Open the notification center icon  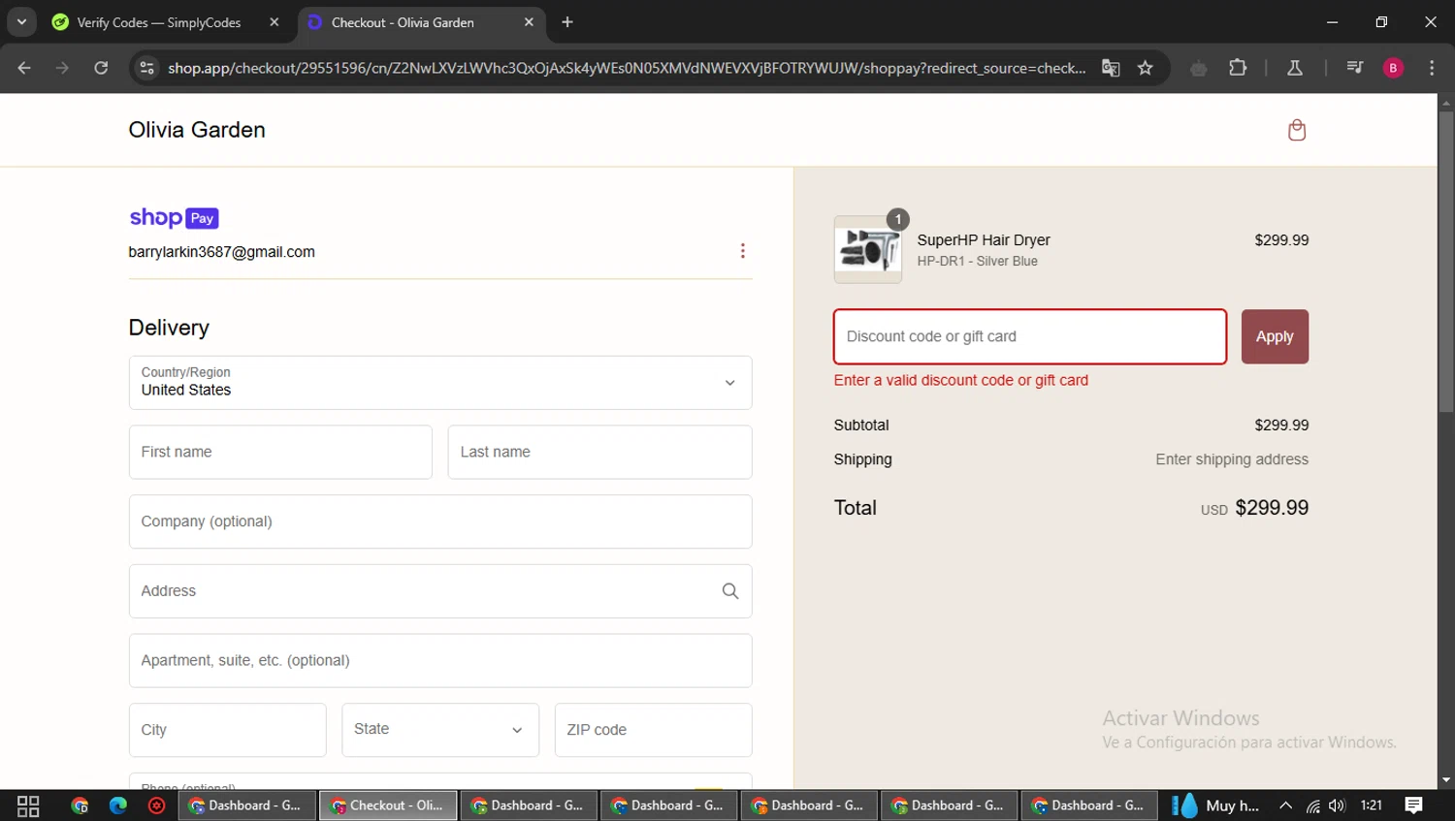1413,805
